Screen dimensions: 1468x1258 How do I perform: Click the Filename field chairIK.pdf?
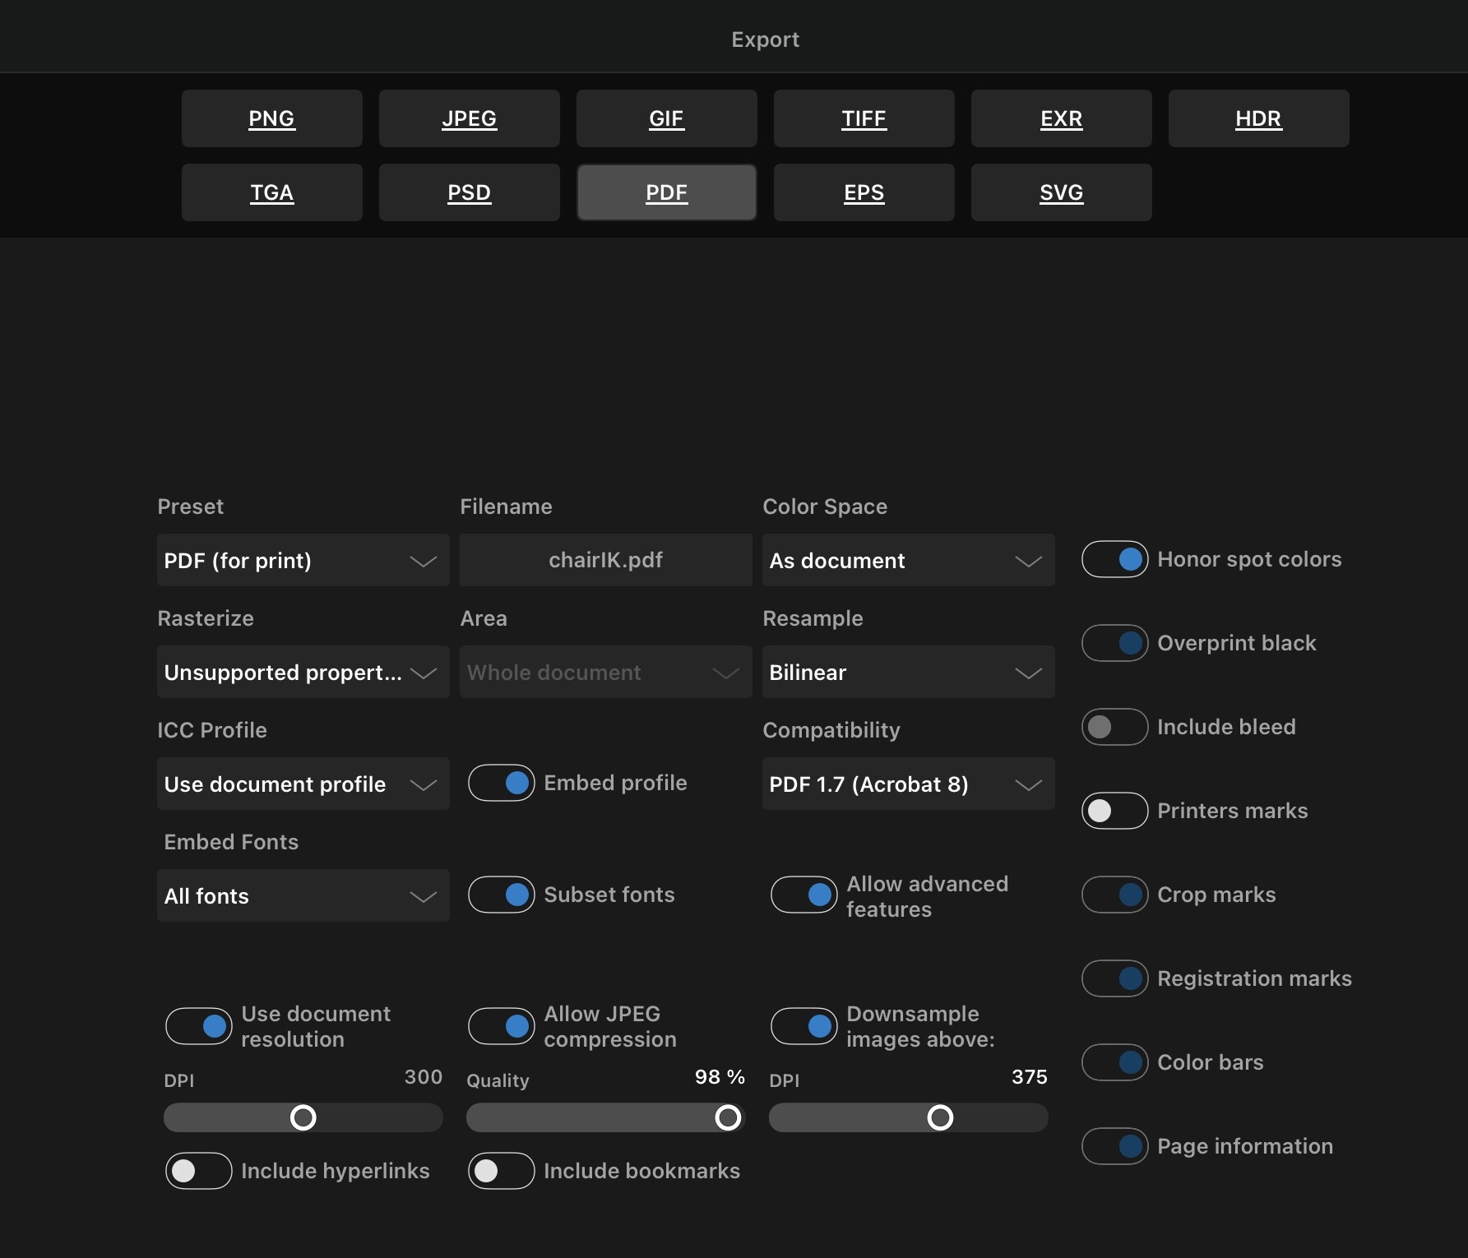[x=605, y=561]
